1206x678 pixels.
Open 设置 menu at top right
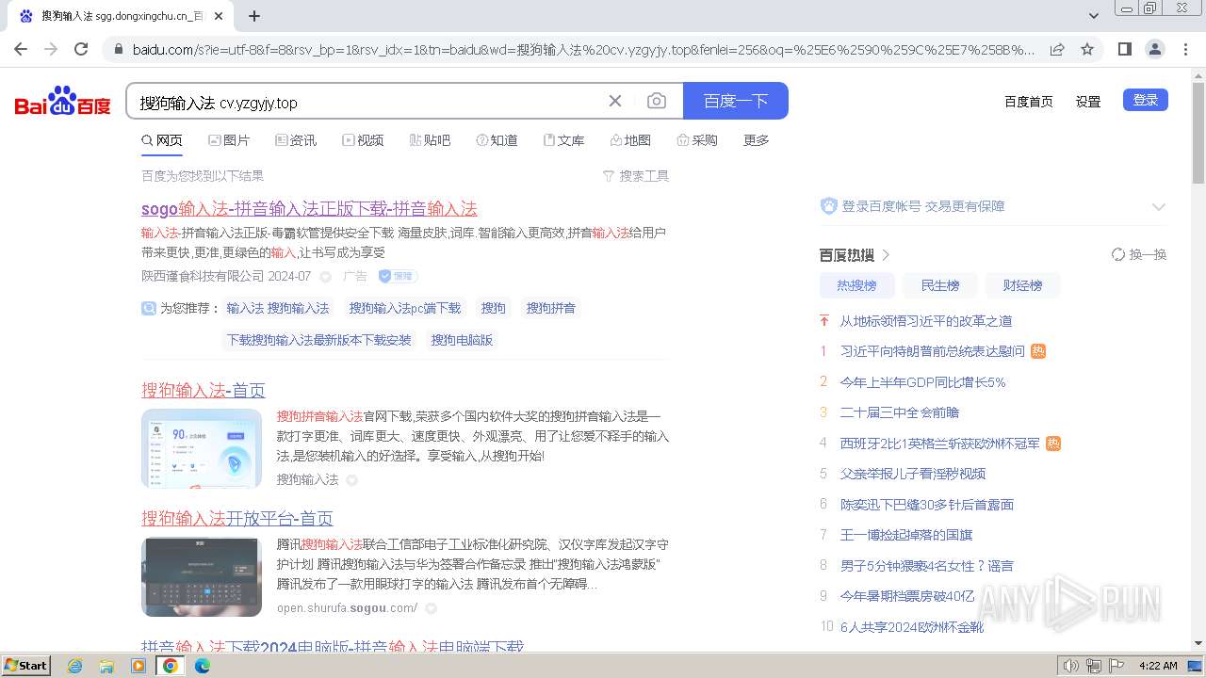tap(1088, 102)
